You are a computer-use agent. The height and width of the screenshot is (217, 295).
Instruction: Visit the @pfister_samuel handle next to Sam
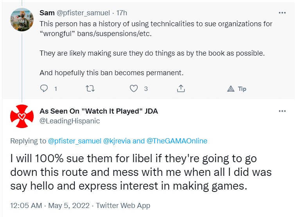point(83,13)
